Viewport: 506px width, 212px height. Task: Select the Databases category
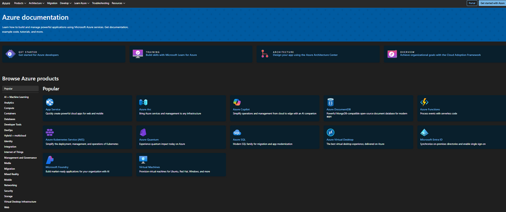10,119
